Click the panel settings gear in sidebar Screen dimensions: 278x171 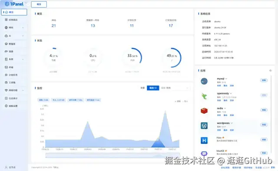[6, 106]
